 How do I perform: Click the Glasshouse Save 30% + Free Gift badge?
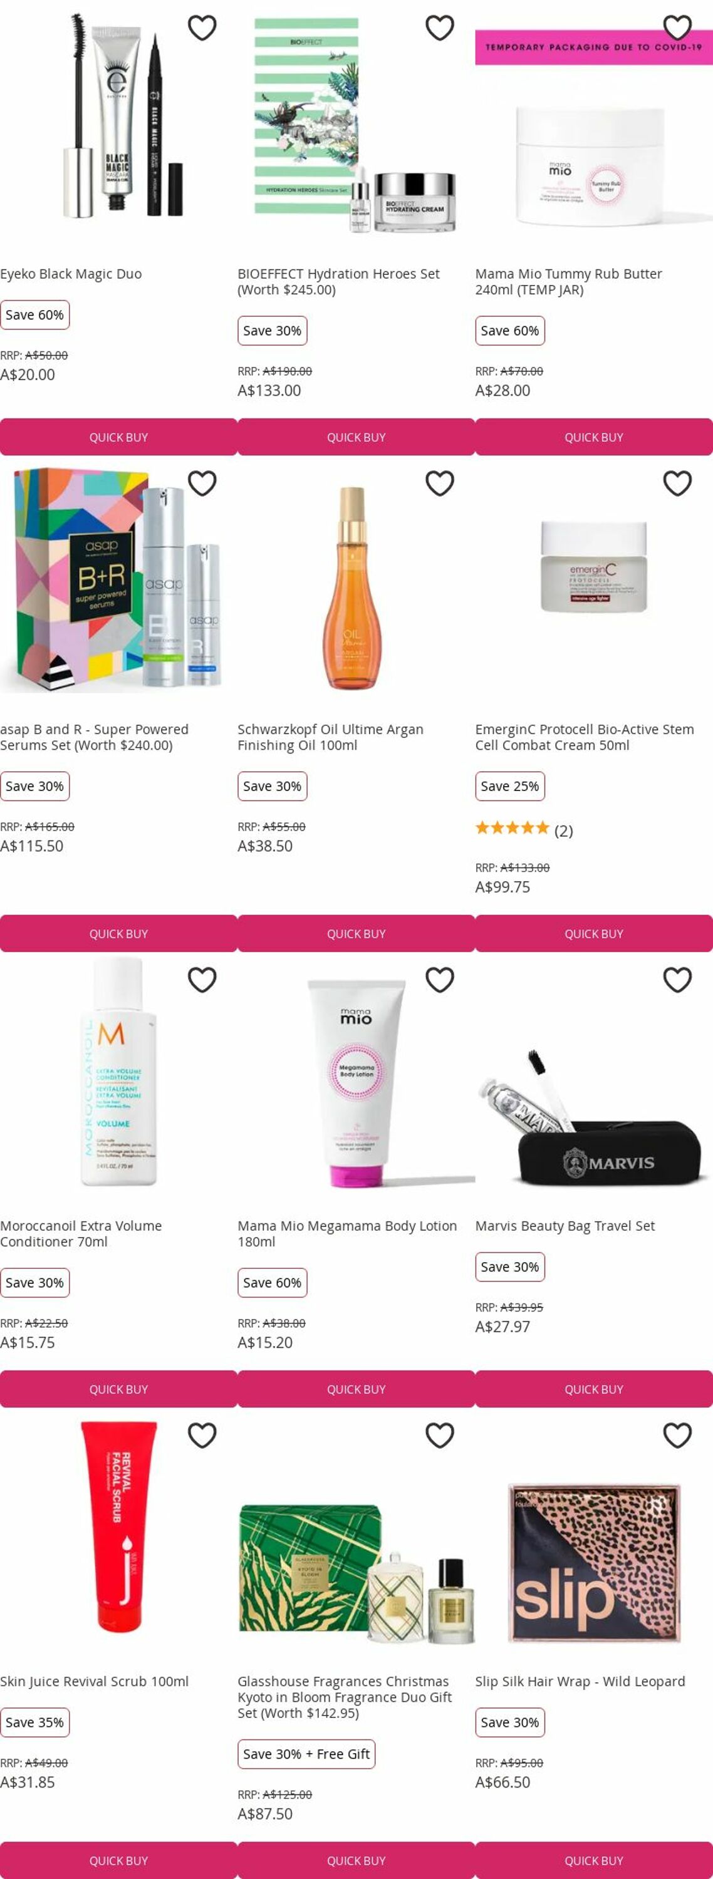pyautogui.click(x=306, y=1754)
